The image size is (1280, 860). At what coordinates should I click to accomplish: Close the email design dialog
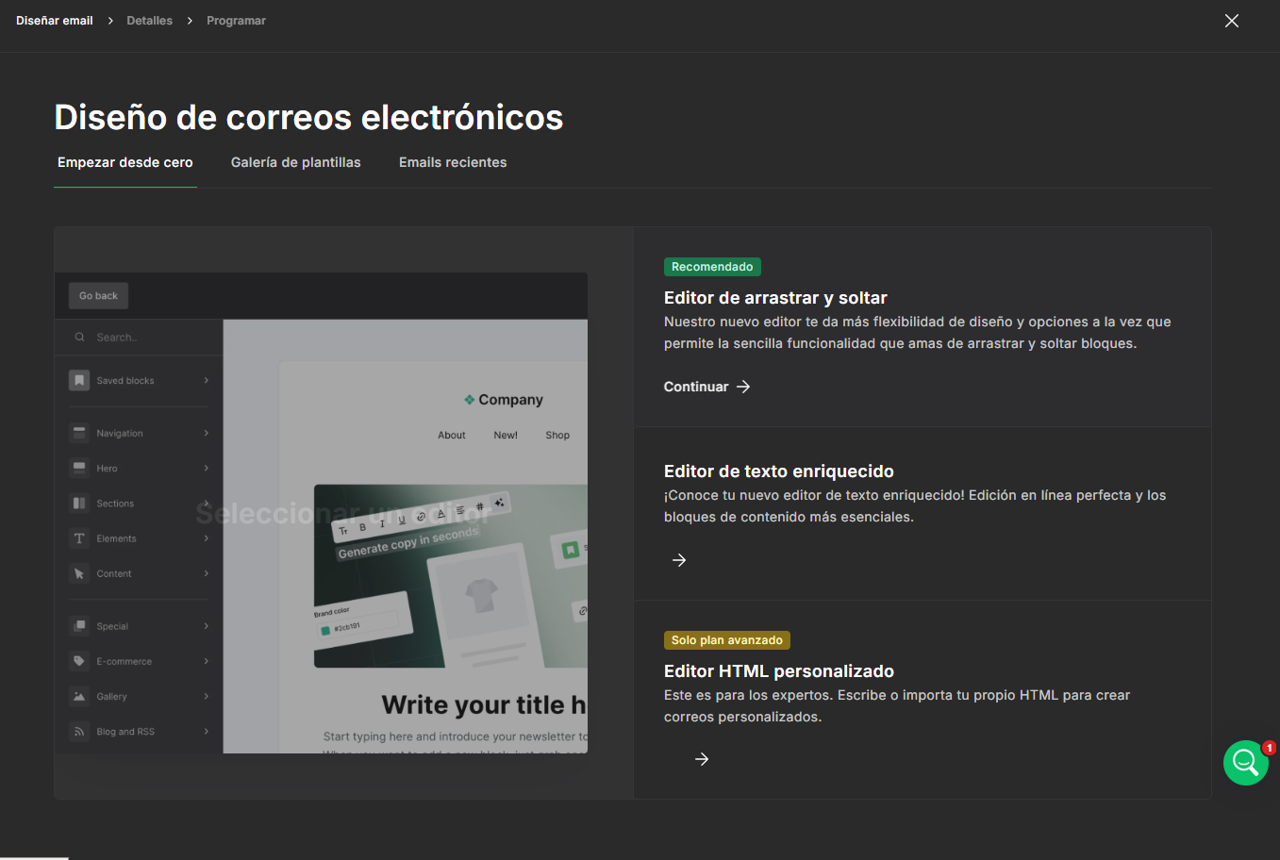tap(1232, 21)
